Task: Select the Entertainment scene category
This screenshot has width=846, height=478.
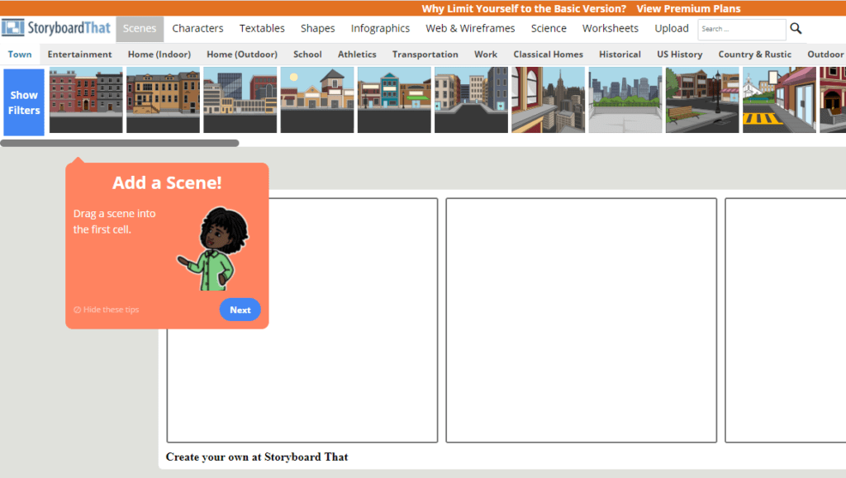Action: [80, 54]
